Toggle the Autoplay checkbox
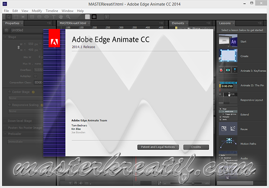Viewport: 269px width, 188px height. pyautogui.click(x=35, y=76)
